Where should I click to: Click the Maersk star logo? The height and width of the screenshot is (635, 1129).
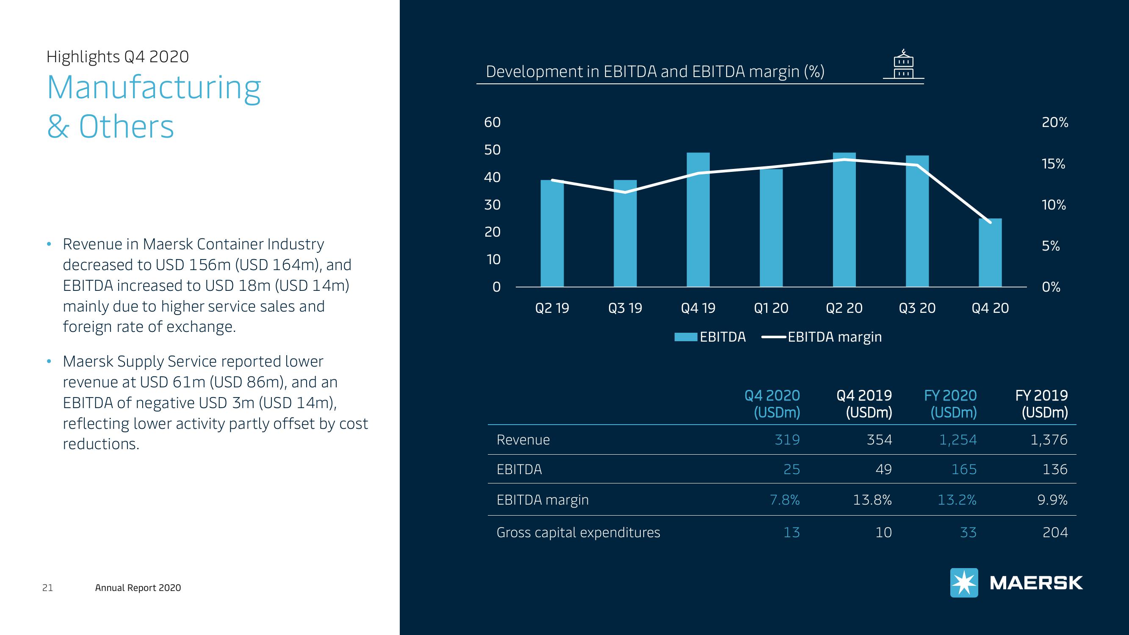(x=964, y=583)
